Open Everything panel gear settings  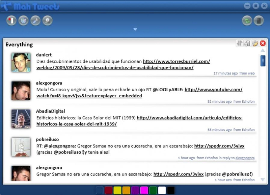[x=255, y=43]
